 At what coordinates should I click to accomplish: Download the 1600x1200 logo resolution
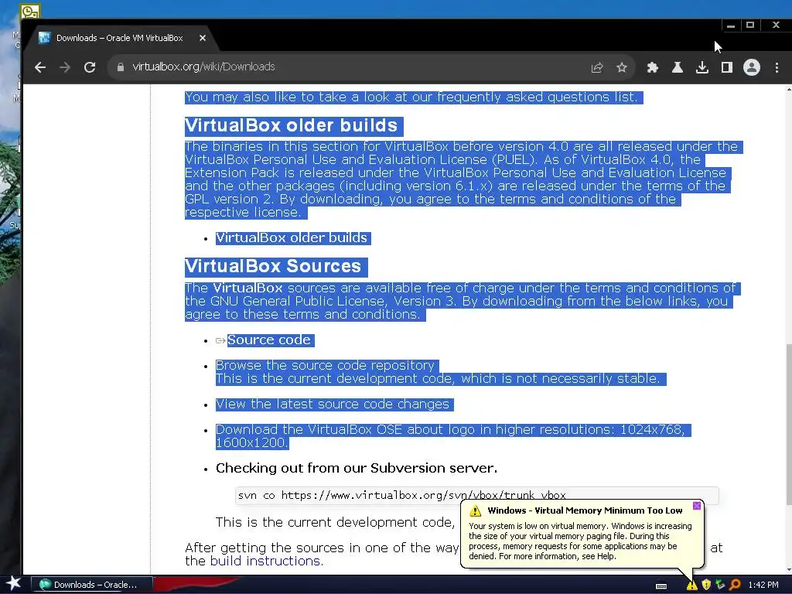point(251,443)
